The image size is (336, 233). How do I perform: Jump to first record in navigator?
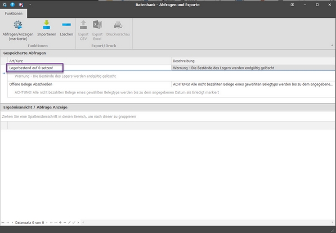[x=3, y=222]
